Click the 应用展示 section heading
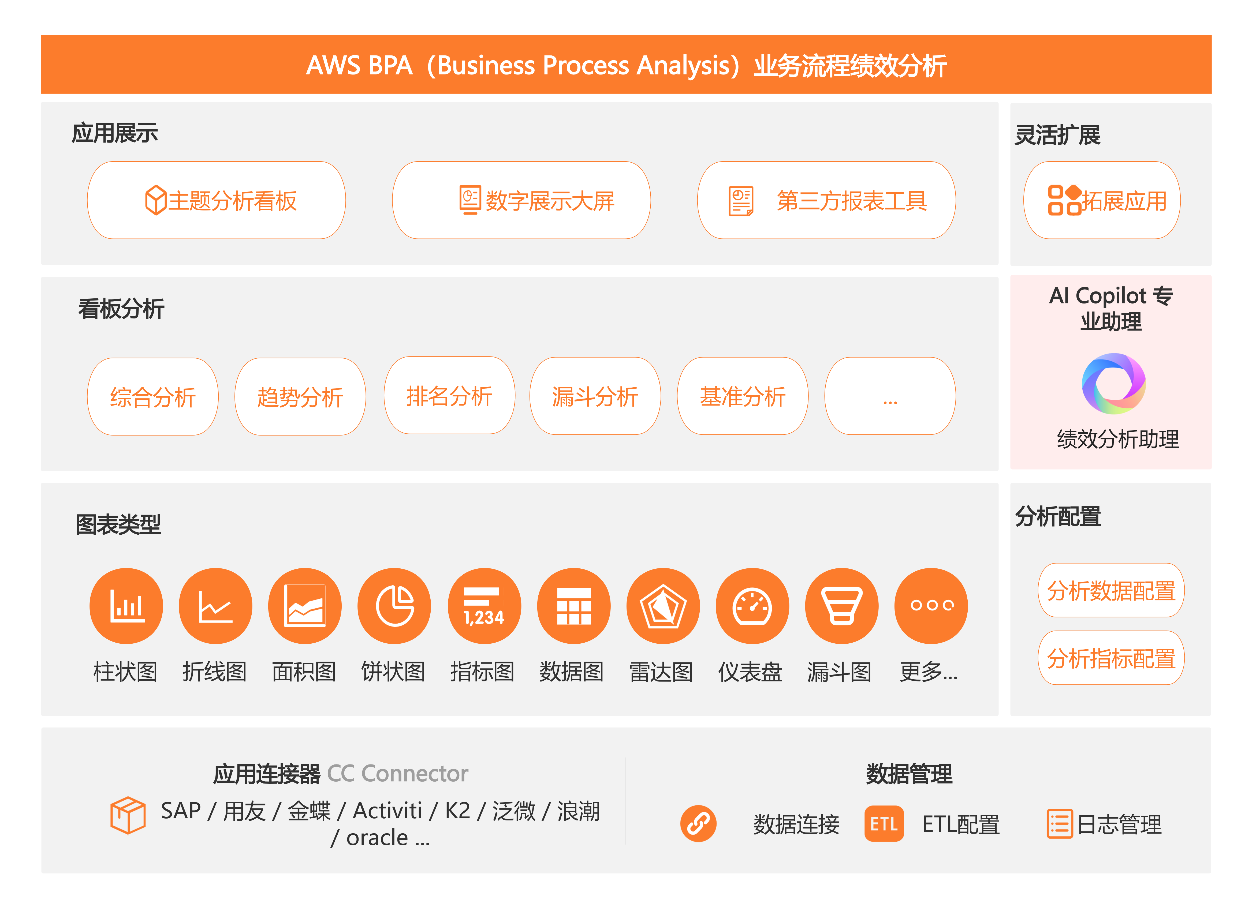The image size is (1245, 900). pos(115,133)
